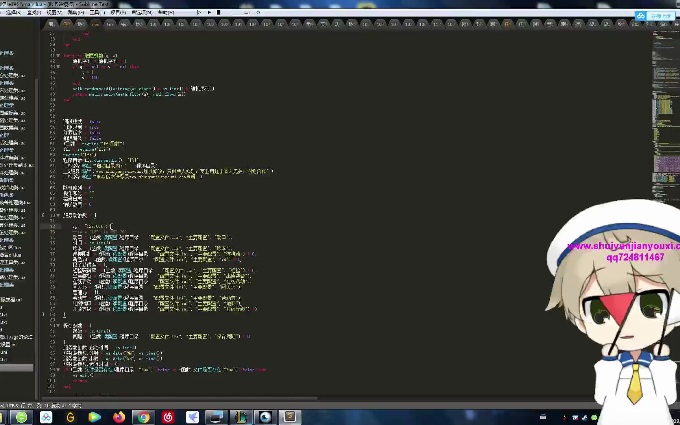Click the Steam icon in the system tray
Screen dimensions: 680x425
pyautogui.click(x=584, y=418)
